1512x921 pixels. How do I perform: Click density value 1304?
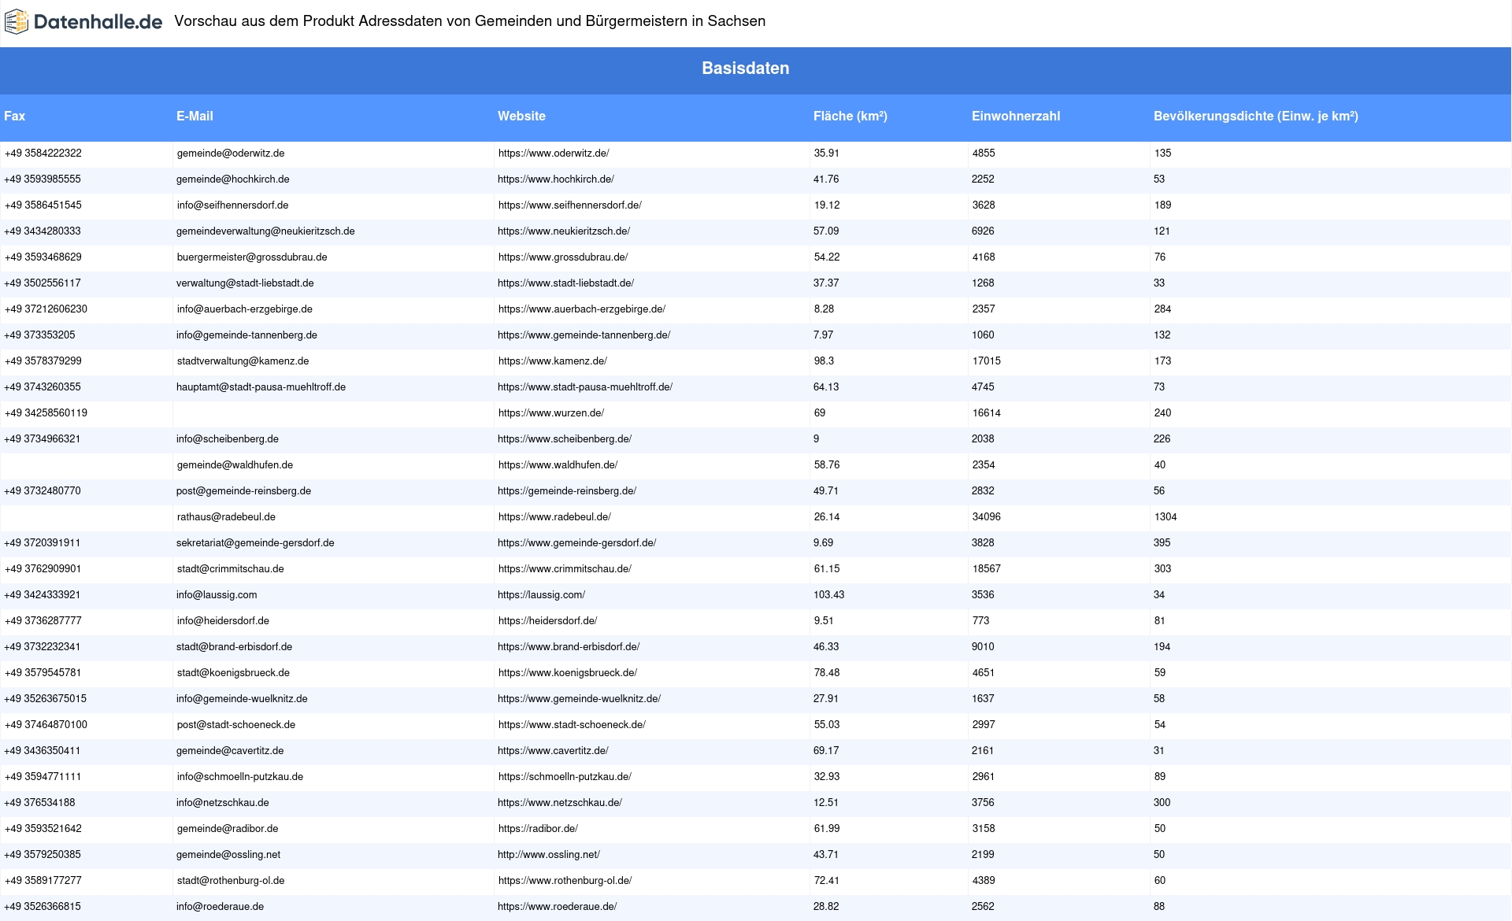1166,517
